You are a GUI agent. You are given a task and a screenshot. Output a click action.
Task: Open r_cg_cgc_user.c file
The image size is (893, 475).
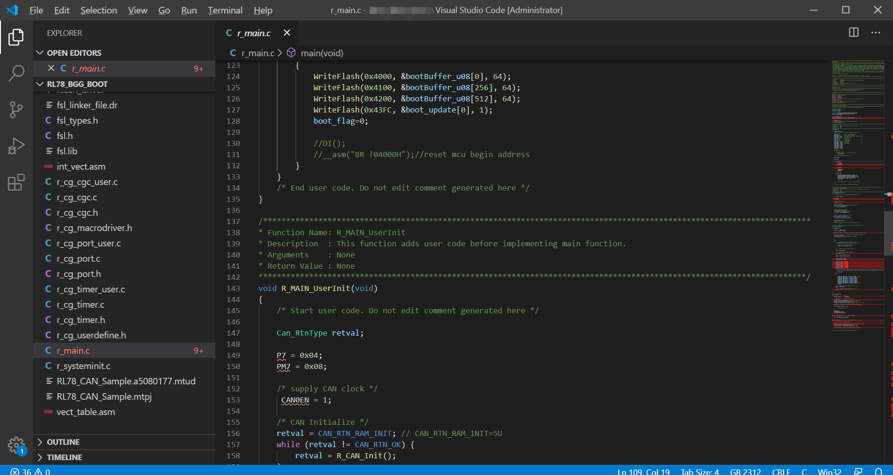(124, 182)
